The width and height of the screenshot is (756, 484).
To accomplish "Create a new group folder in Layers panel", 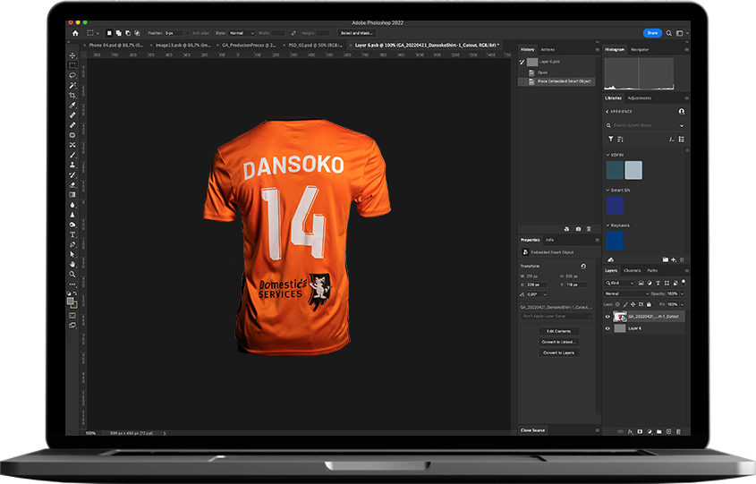I will pos(659,431).
